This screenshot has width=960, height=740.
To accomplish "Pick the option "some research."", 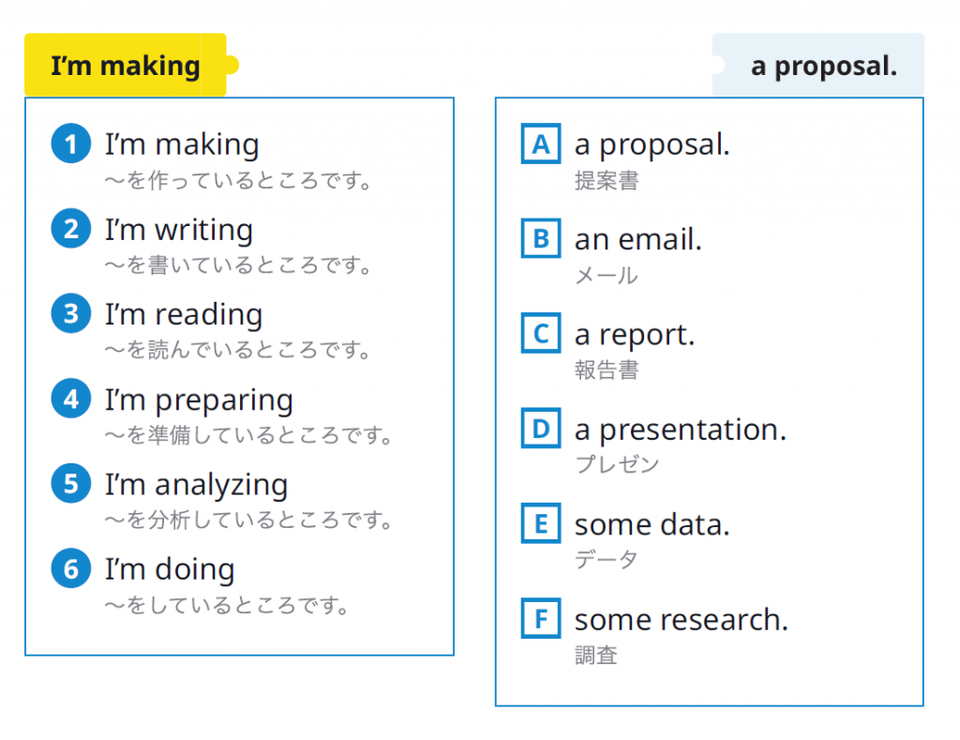I will click(x=681, y=619).
